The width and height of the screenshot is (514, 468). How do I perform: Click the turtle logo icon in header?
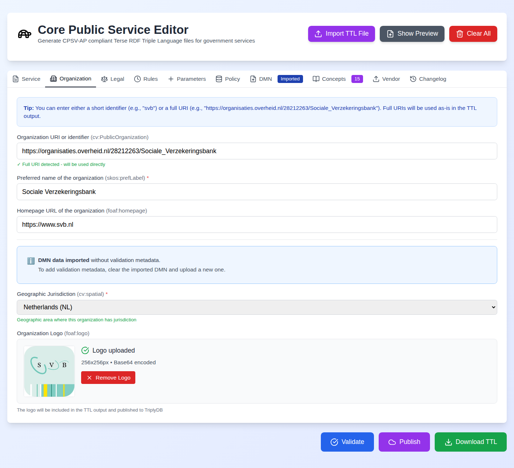24,34
